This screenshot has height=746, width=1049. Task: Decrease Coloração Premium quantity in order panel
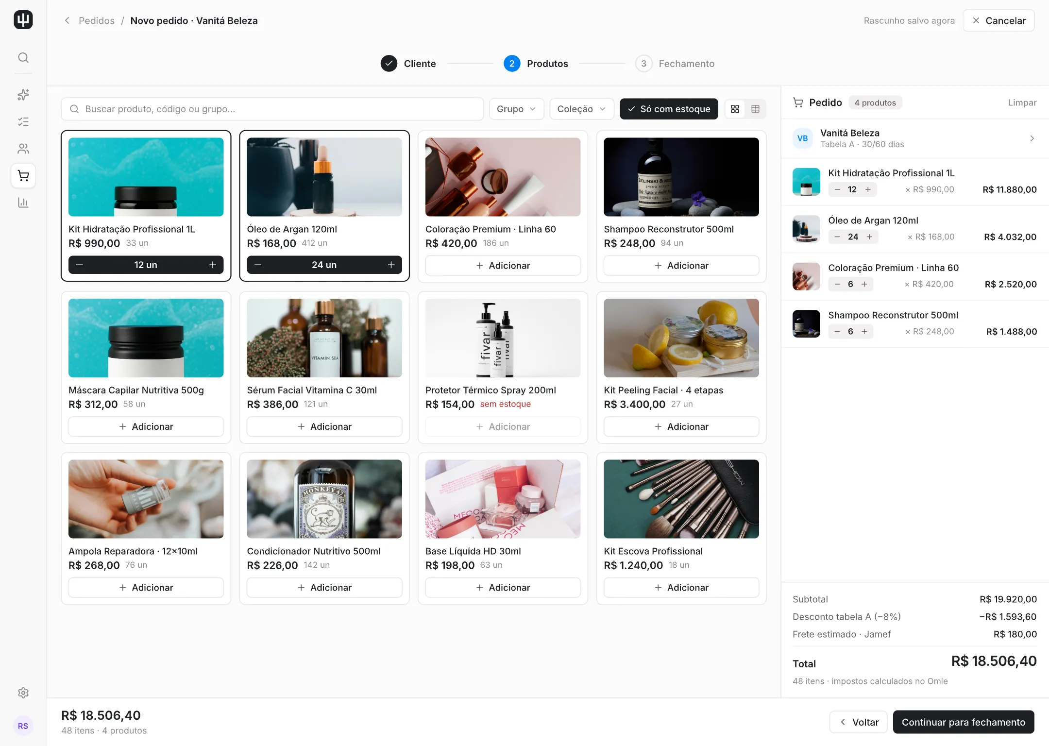[837, 284]
